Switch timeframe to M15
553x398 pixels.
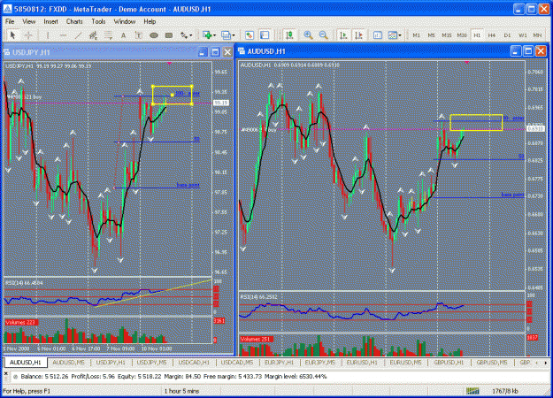[447, 35]
